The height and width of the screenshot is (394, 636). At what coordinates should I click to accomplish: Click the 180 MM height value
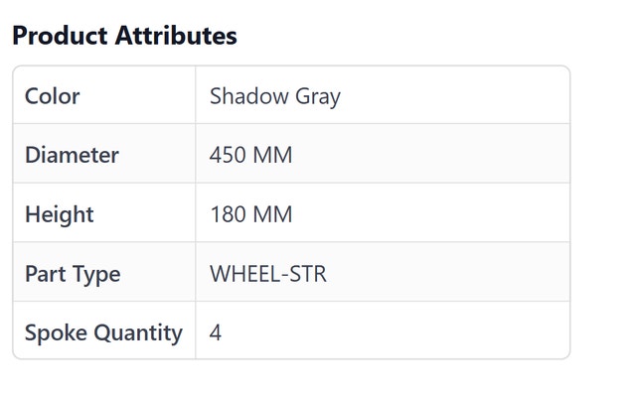click(x=251, y=214)
